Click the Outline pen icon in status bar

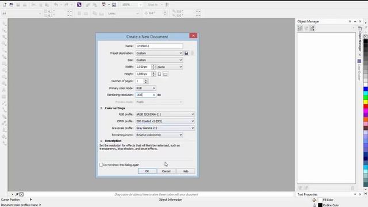click(x=315, y=205)
